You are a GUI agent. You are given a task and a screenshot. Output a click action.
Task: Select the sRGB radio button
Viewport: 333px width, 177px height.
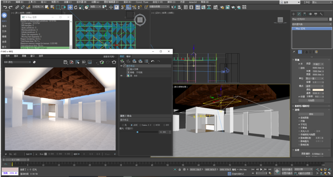point(132,125)
